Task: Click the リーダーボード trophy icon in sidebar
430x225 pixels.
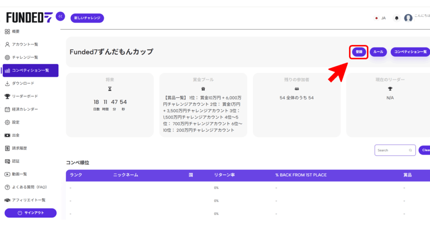Action: [x=8, y=96]
